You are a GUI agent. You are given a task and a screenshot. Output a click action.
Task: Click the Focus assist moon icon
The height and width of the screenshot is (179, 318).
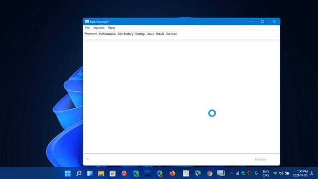click(312, 173)
